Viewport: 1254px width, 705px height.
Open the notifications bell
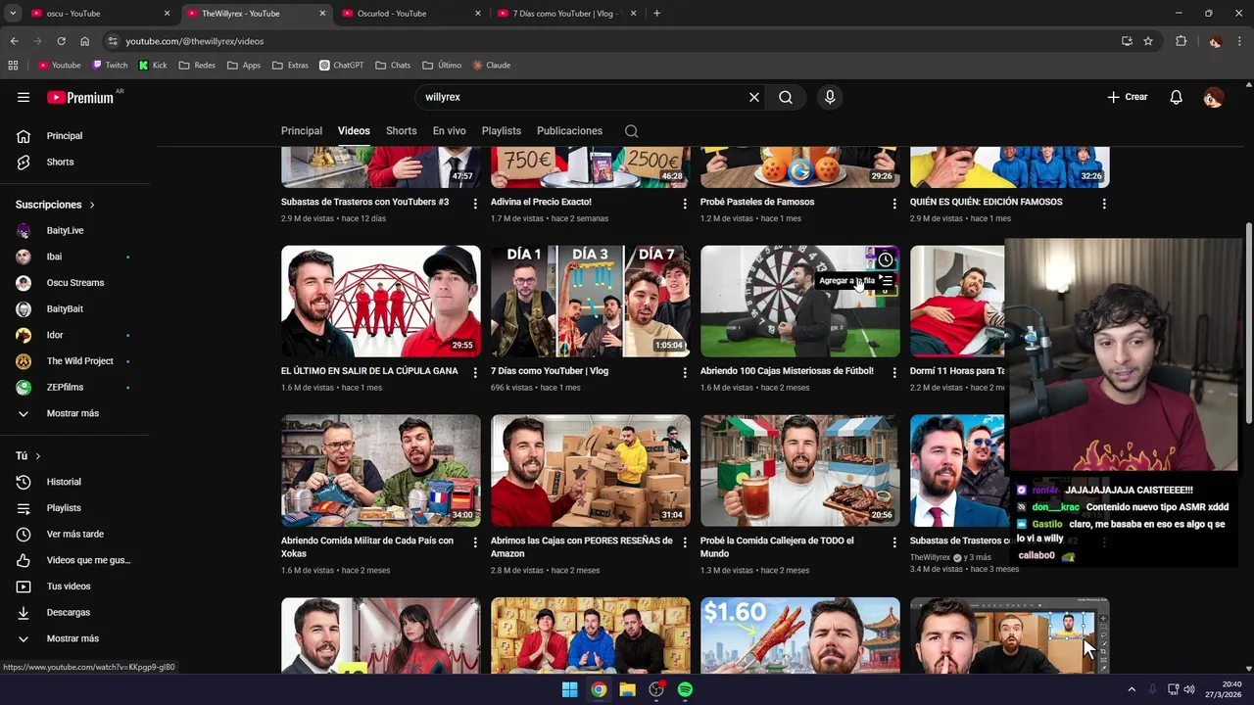pos(1177,97)
